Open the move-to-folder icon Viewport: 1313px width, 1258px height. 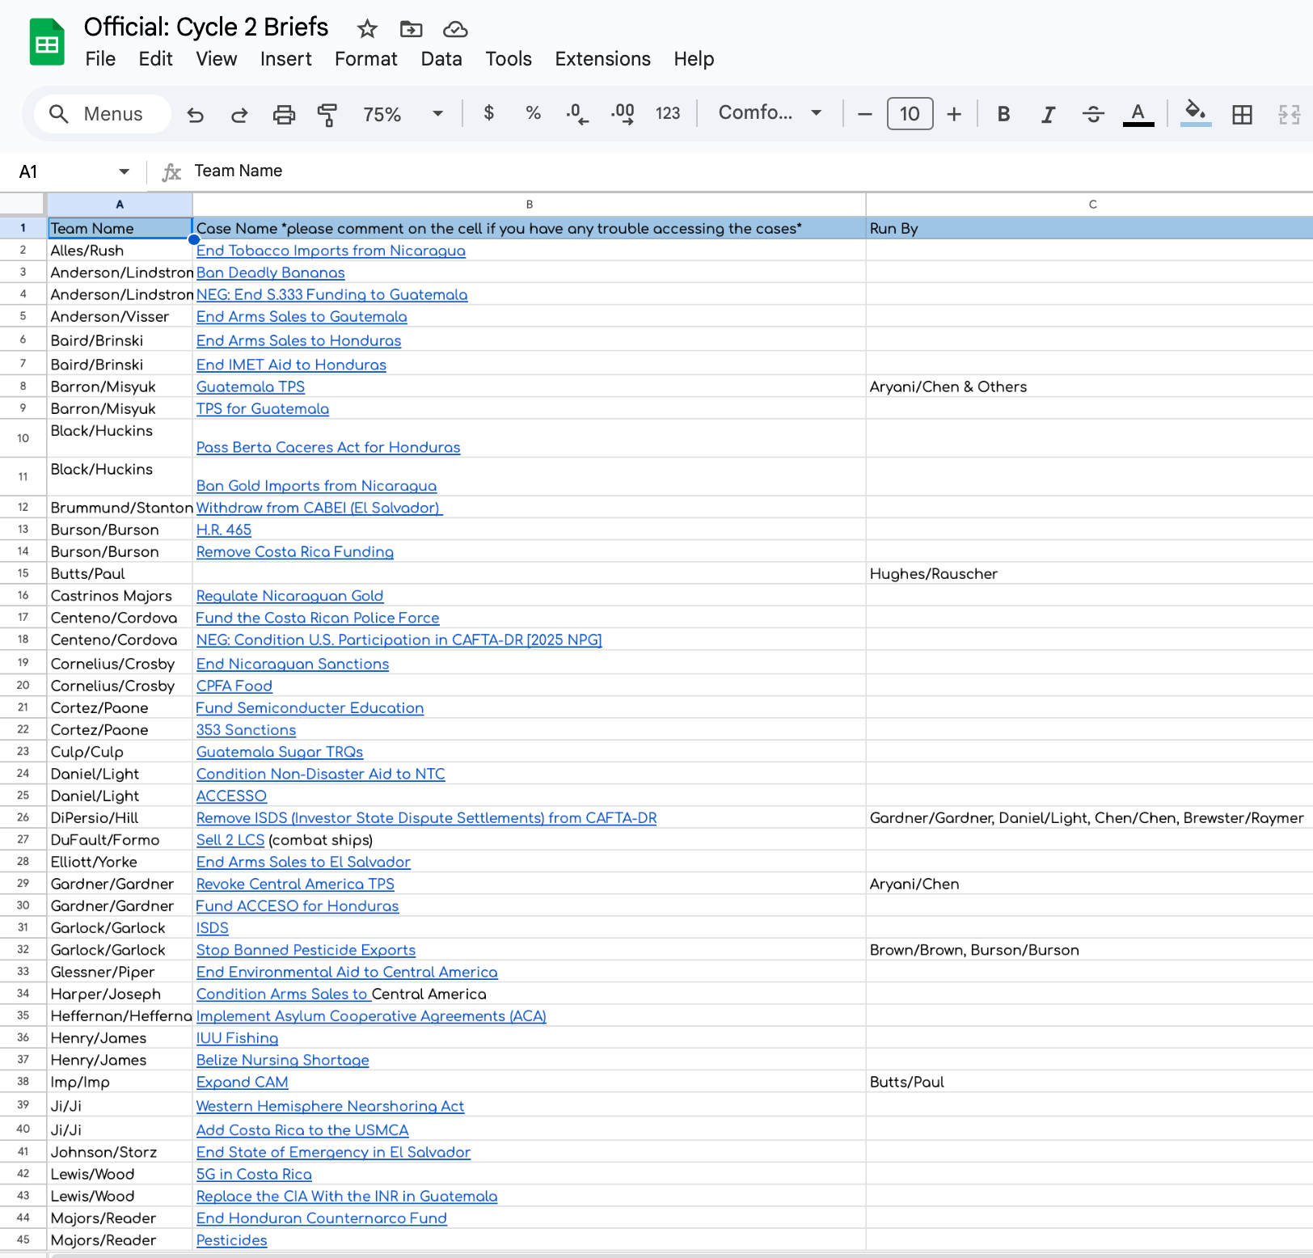411,29
